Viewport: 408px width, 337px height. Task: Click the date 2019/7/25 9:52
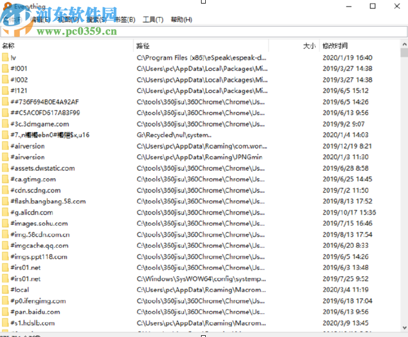[x=346, y=279]
